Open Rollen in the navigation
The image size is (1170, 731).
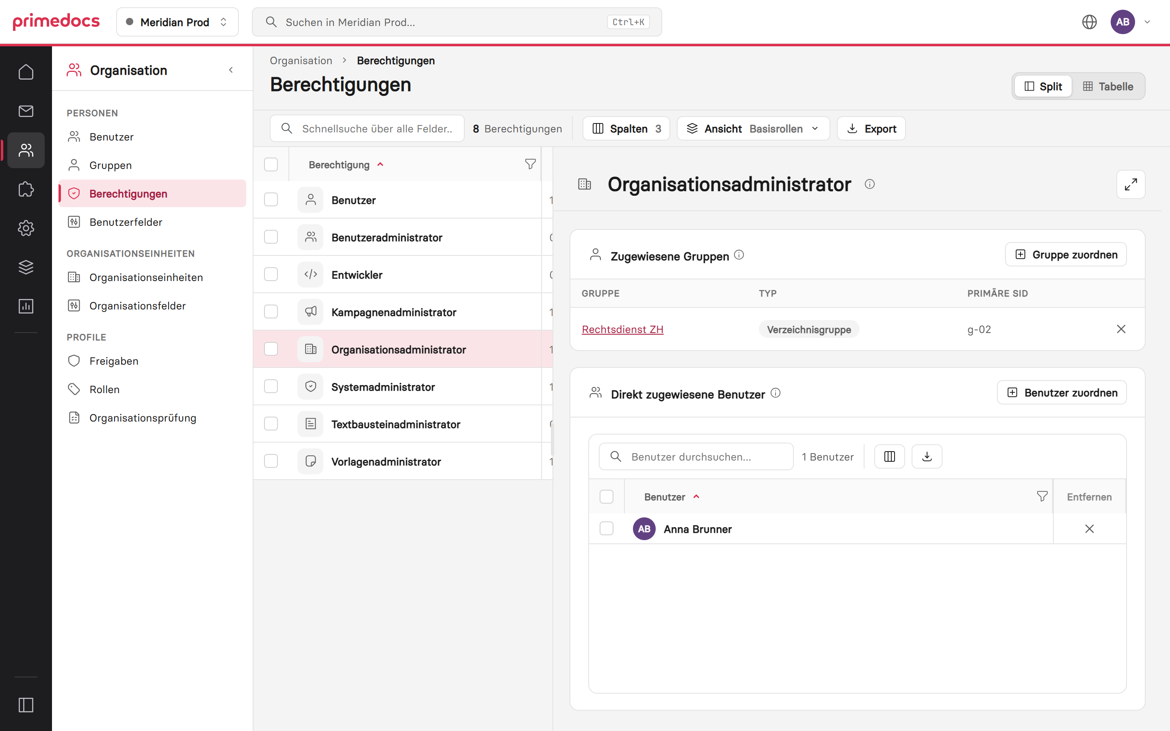[152, 390]
